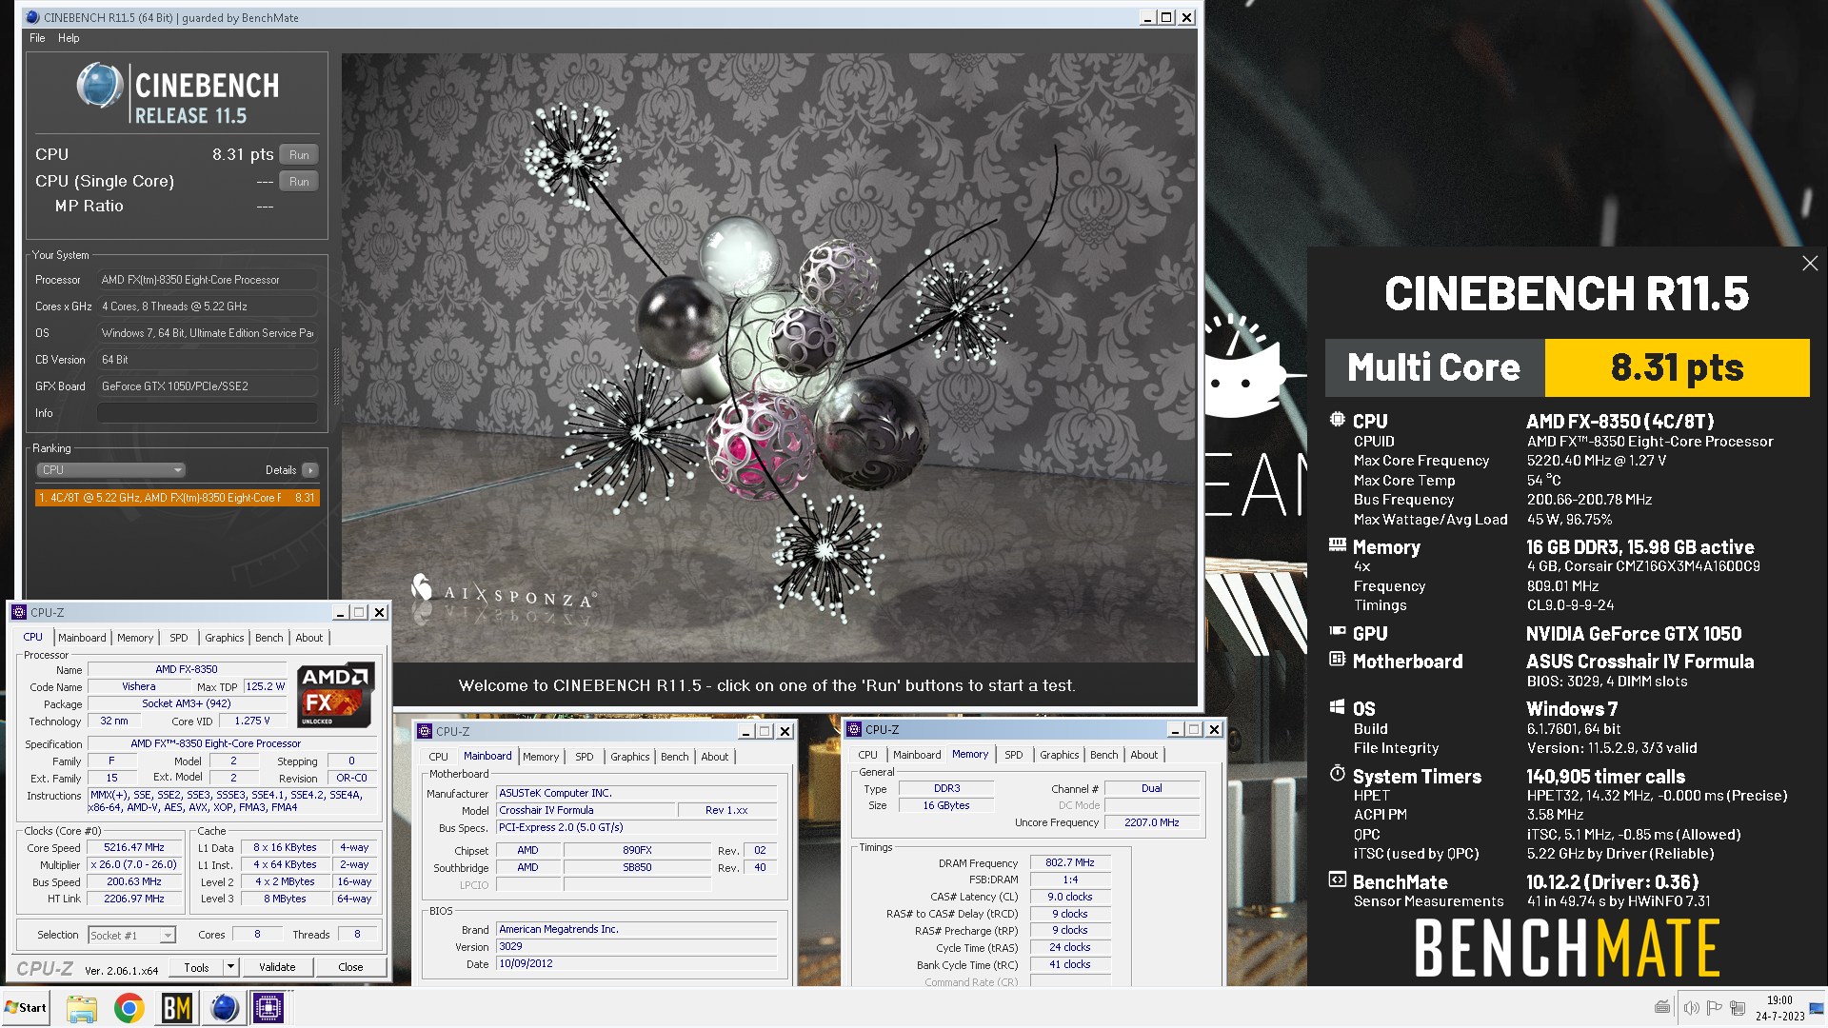
Task: Click the BenchMate Motherboard icon
Action: point(1338,660)
